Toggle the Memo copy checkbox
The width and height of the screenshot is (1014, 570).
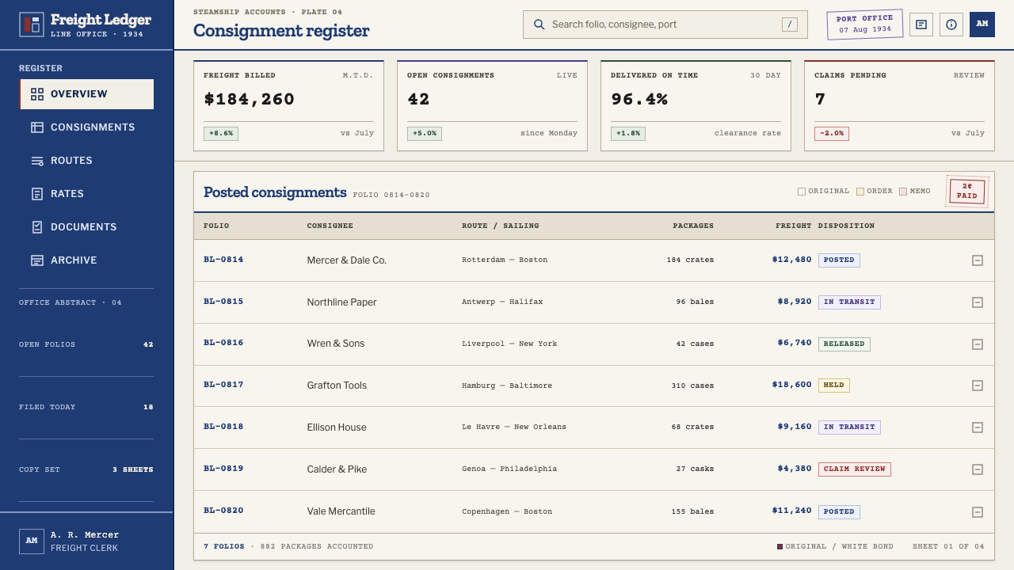pos(903,192)
